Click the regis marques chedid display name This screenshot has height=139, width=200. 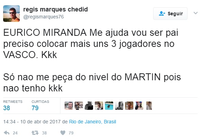(x=56, y=9)
